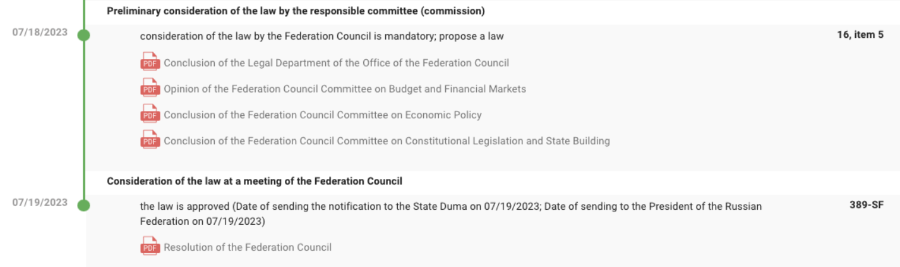Click PDF icon for Legal Department conclusion
Viewport: 900px width, 267px height.
[x=149, y=63]
